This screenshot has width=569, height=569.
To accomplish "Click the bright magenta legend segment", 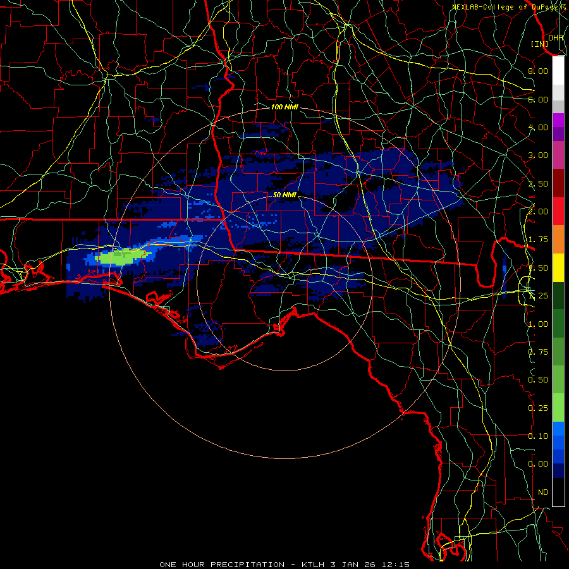I will click(x=558, y=120).
